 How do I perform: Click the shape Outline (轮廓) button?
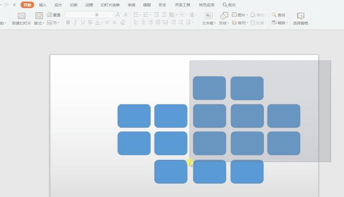pos(258,23)
